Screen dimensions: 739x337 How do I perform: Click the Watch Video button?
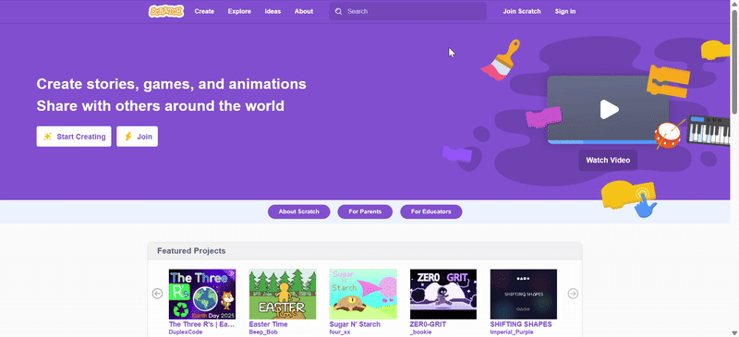[x=608, y=161]
